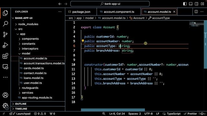Switch to the package.json tab
This screenshot has width=207, height=116.
[81, 12]
